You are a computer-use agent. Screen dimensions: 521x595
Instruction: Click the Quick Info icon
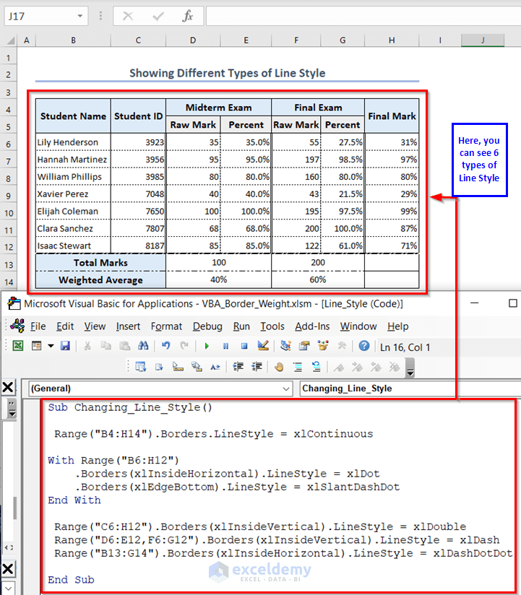(x=178, y=367)
